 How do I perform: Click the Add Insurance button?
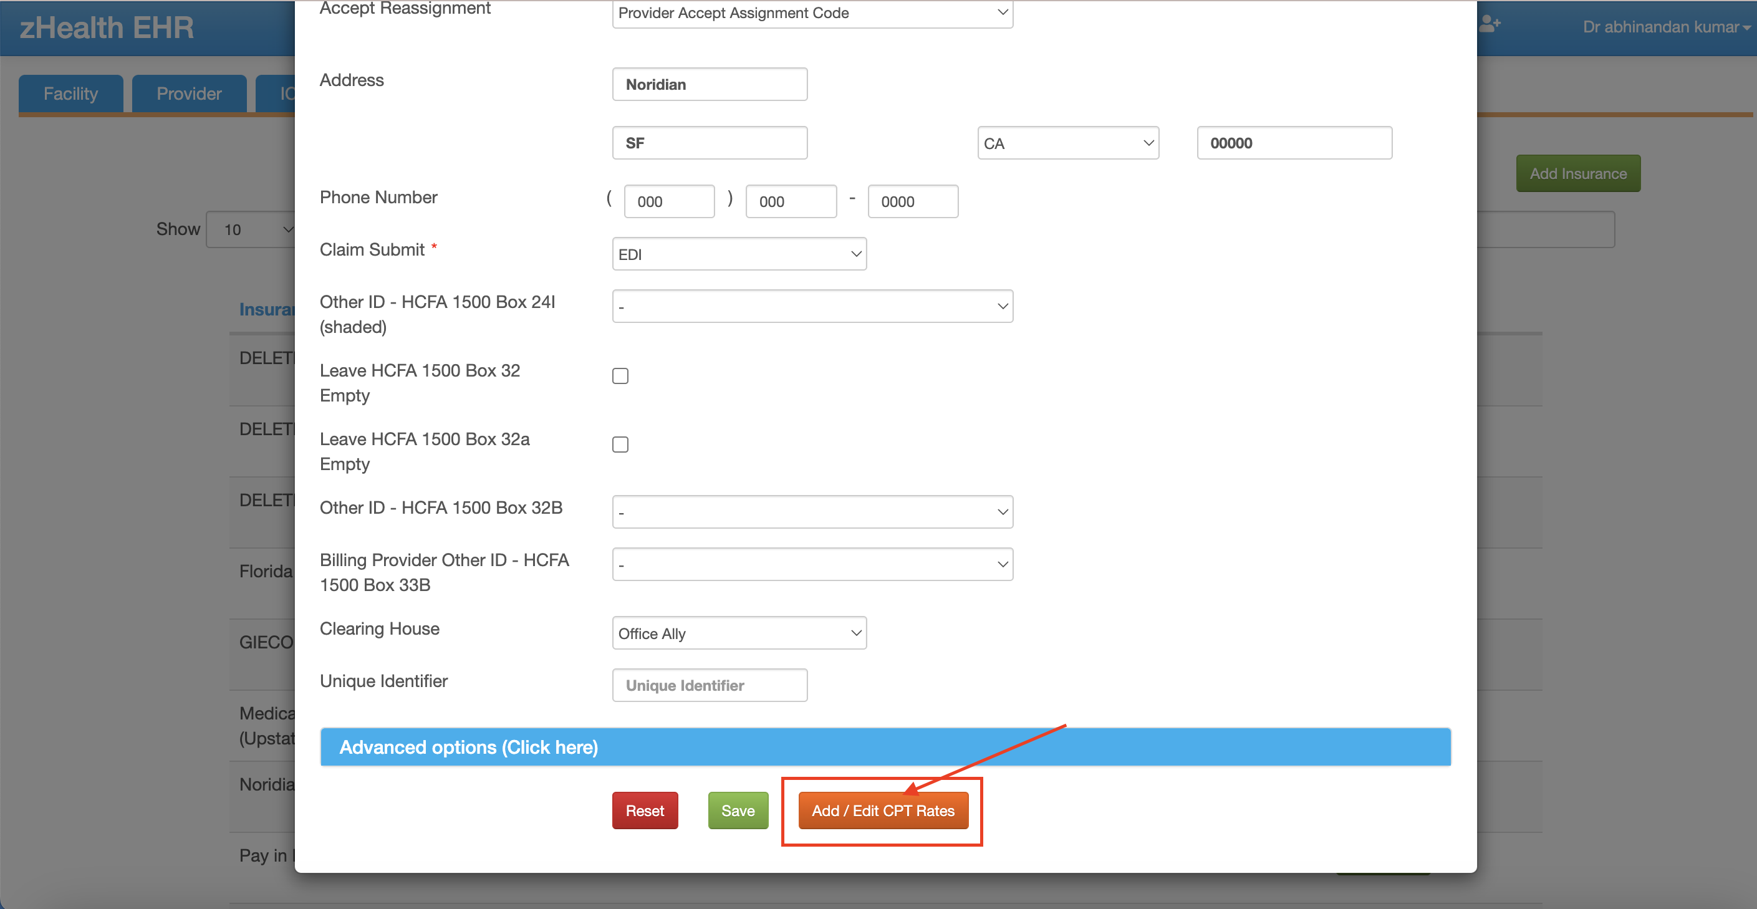pyautogui.click(x=1578, y=174)
